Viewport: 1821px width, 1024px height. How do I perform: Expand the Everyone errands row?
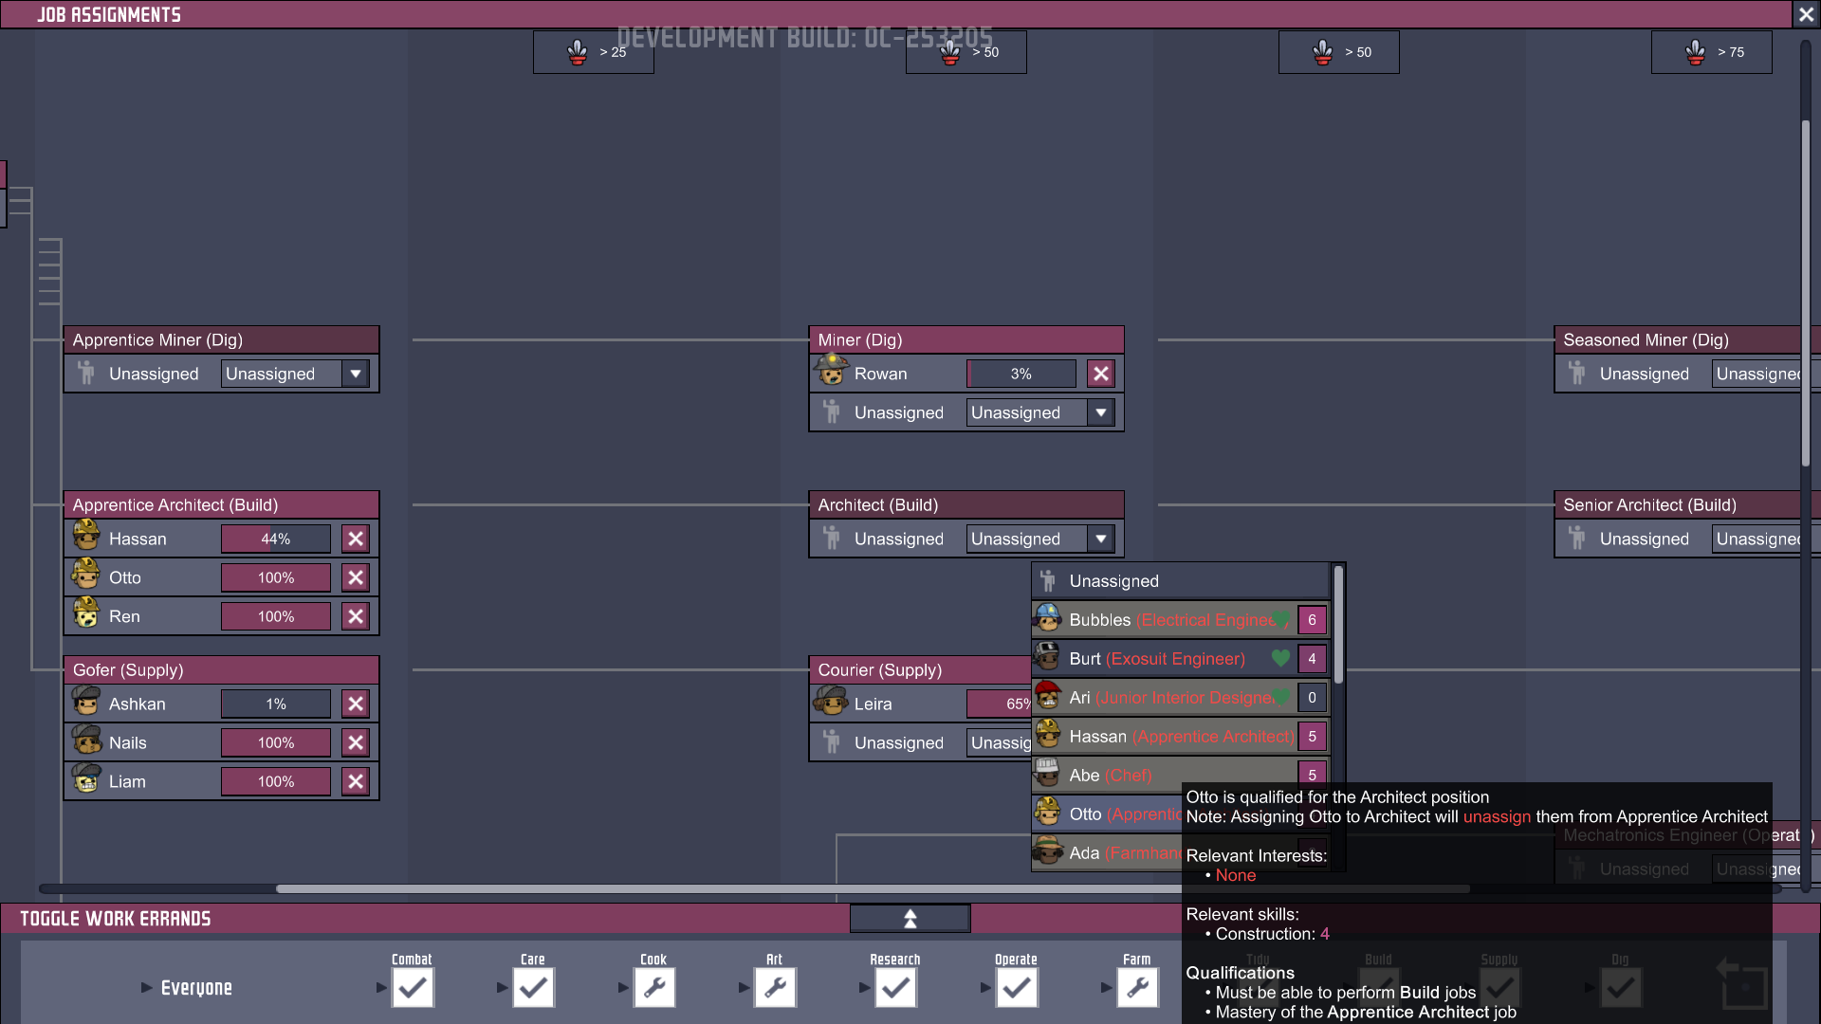(x=146, y=988)
